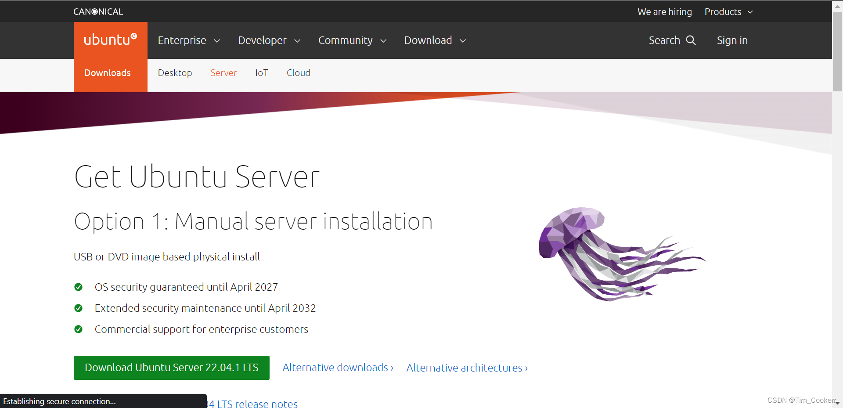Click Commercial support for enterprise customers
The image size is (843, 408).
202,329
